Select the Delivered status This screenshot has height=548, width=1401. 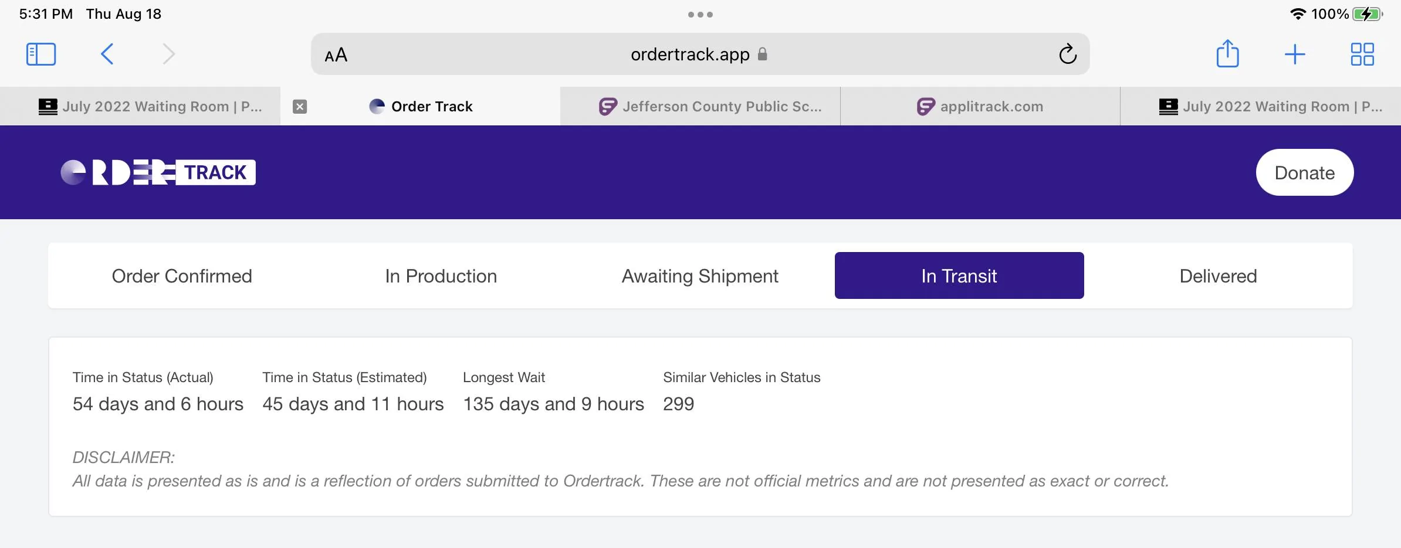pos(1218,276)
